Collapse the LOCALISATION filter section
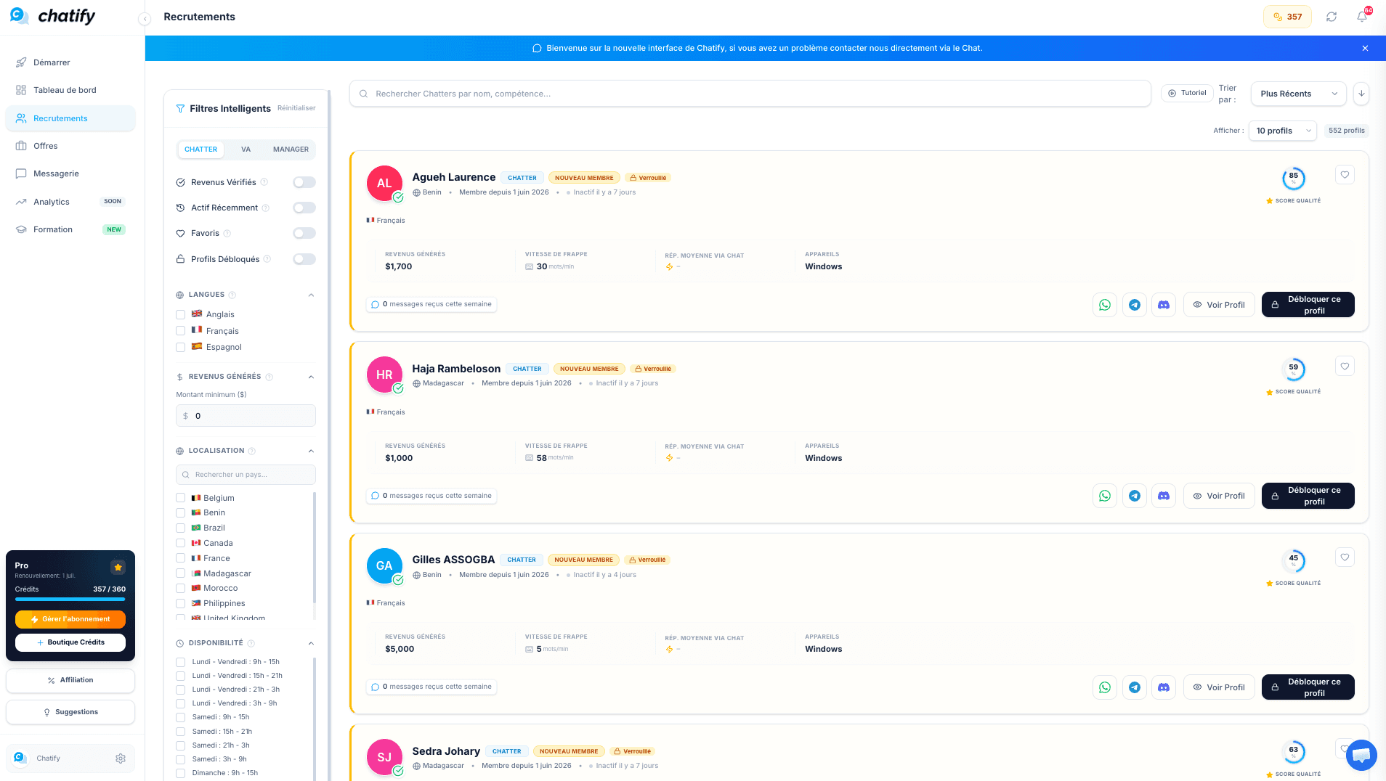 pos(311,451)
